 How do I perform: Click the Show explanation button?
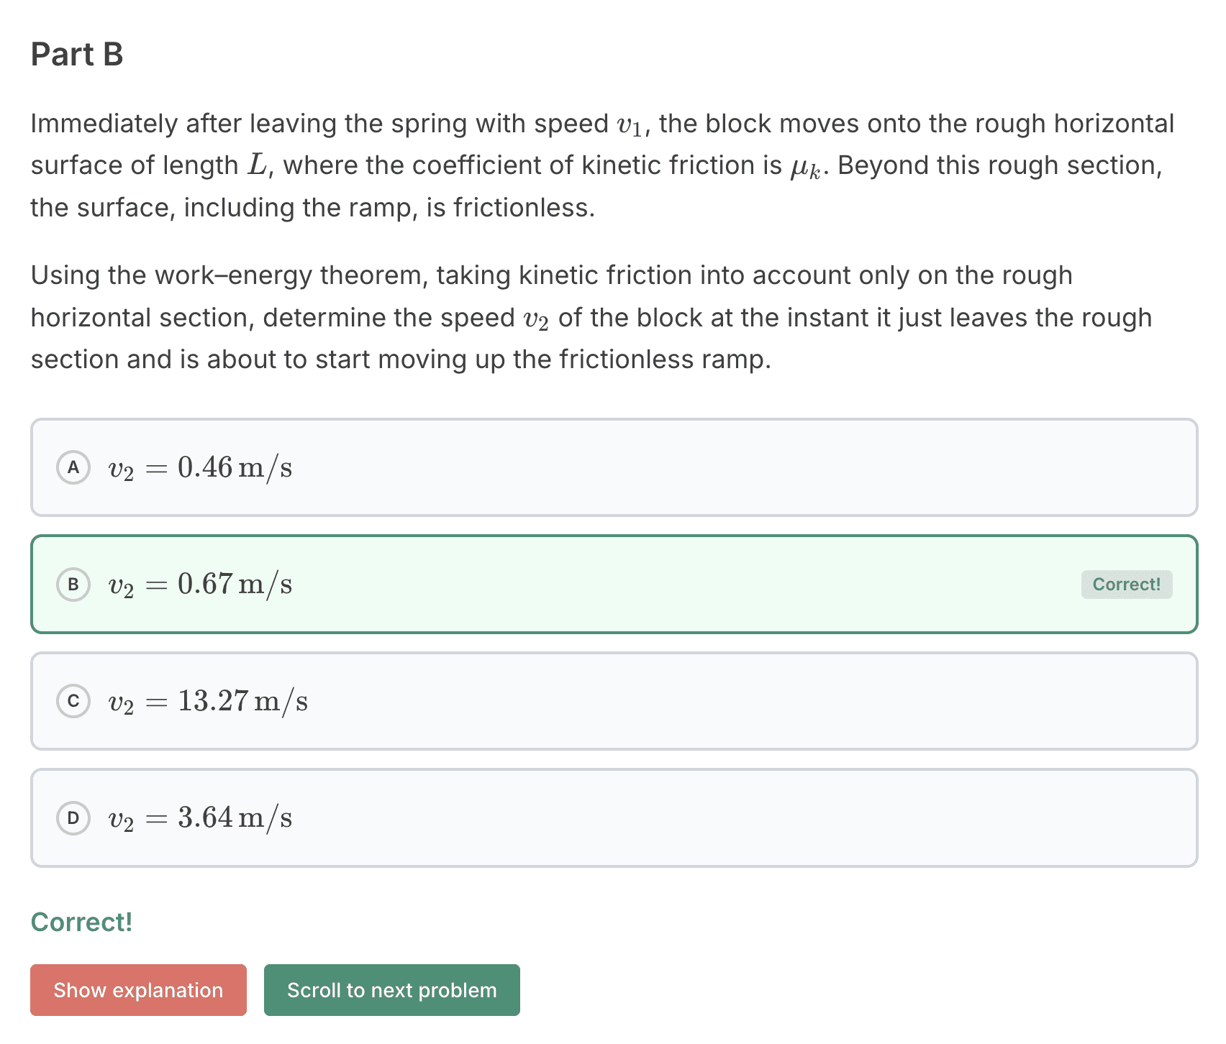point(137,990)
